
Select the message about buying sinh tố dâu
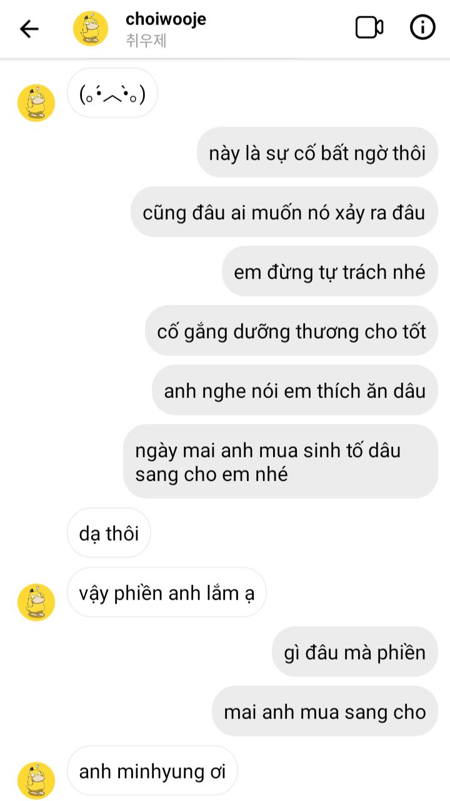(x=281, y=462)
